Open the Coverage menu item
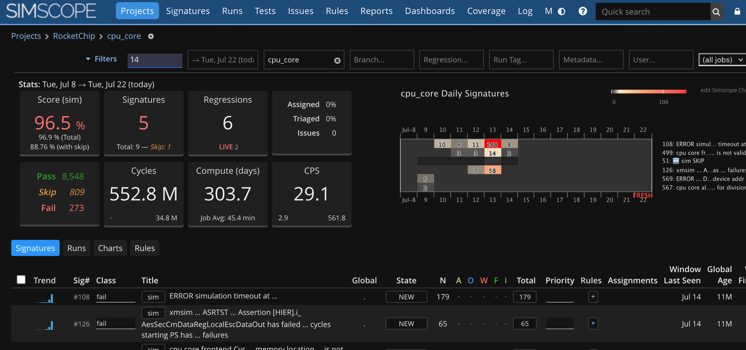 [486, 11]
